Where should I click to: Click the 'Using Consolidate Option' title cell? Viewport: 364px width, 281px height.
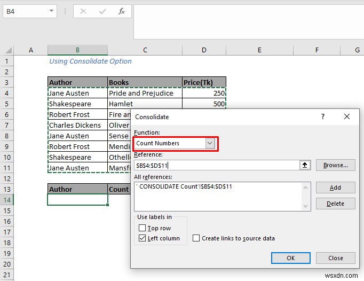pyautogui.click(x=90, y=61)
